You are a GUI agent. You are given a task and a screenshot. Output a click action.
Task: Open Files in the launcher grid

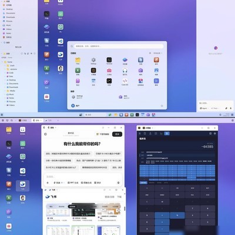pos(78,61)
